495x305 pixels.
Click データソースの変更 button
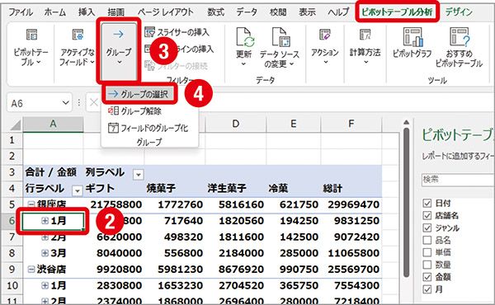(280, 47)
